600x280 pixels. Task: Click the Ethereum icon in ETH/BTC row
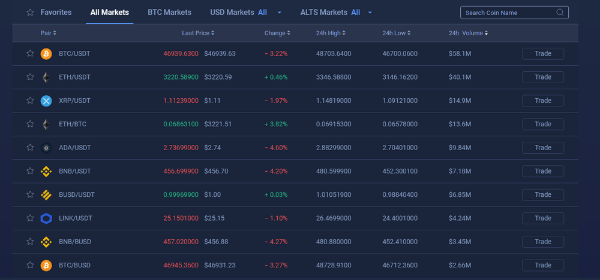click(x=46, y=124)
